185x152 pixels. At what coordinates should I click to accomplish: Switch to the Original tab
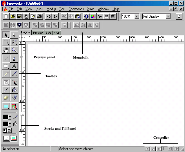(x=26, y=32)
